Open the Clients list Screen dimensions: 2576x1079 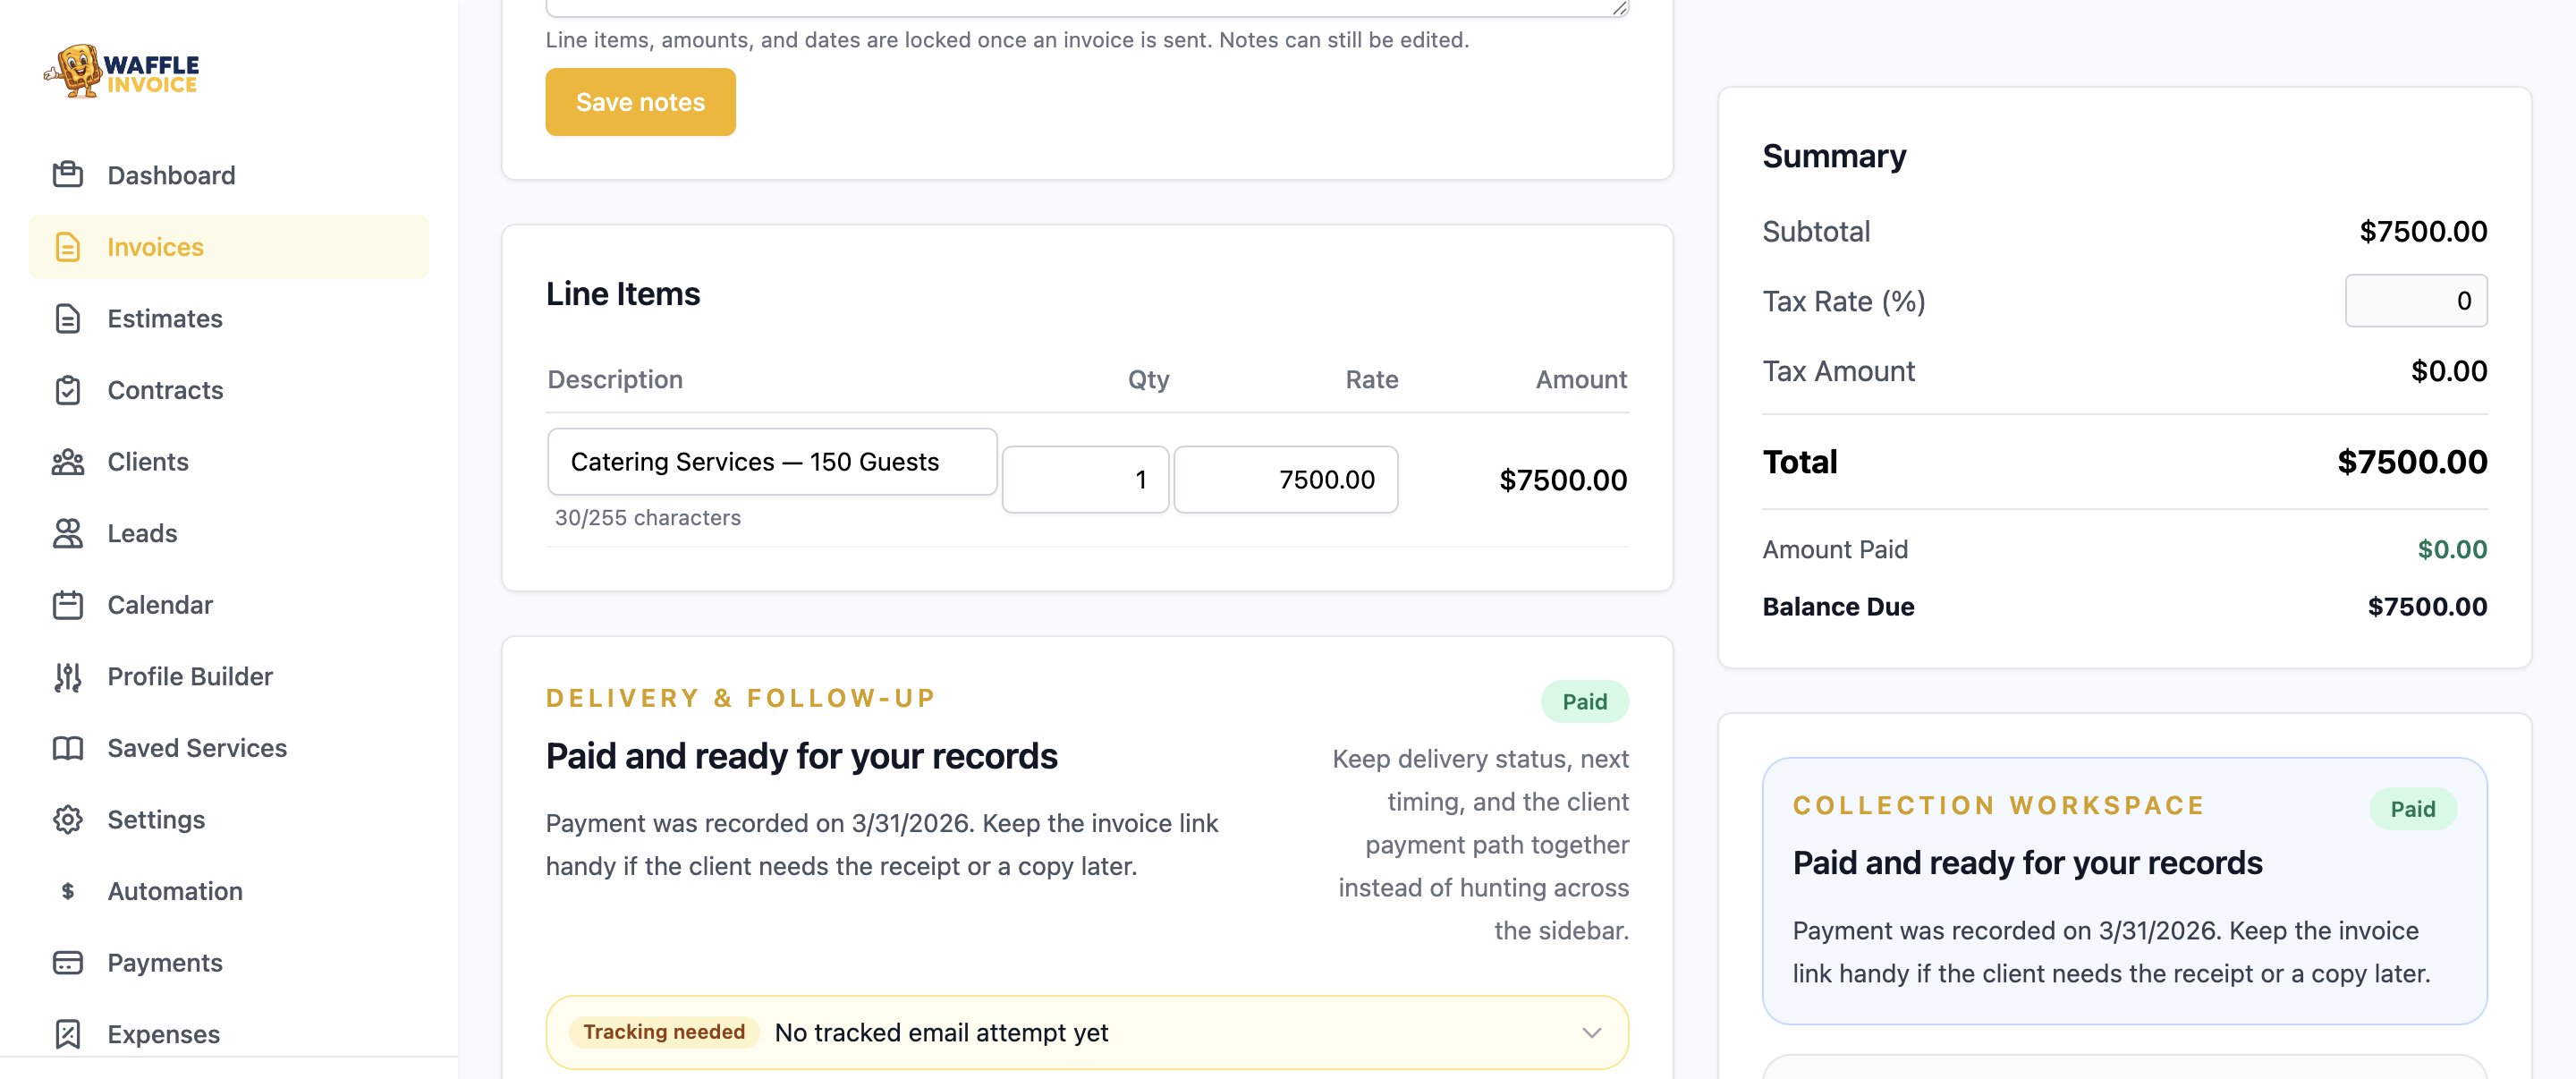(229, 462)
